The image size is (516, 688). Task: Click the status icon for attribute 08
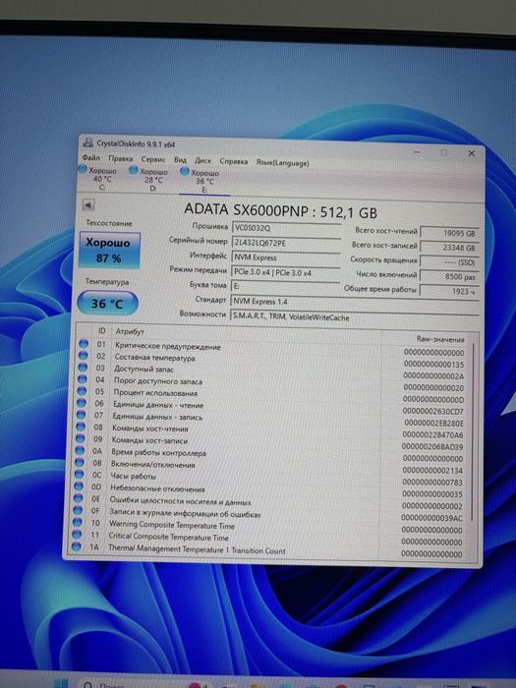click(x=80, y=427)
